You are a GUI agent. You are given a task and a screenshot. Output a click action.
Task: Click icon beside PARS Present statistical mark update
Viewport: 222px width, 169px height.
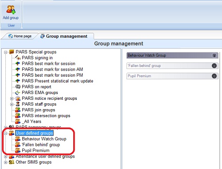click(x=18, y=81)
